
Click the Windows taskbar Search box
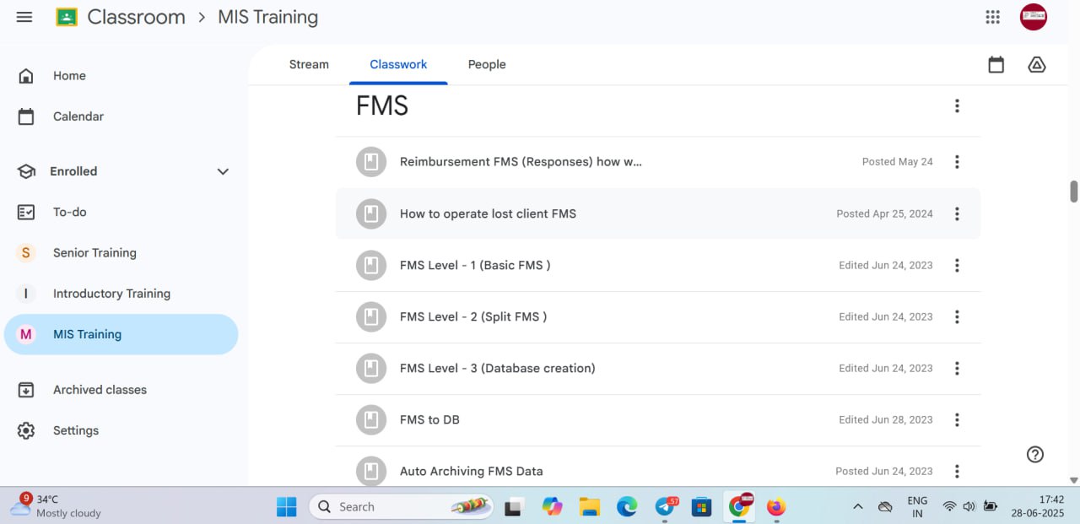click(x=388, y=506)
